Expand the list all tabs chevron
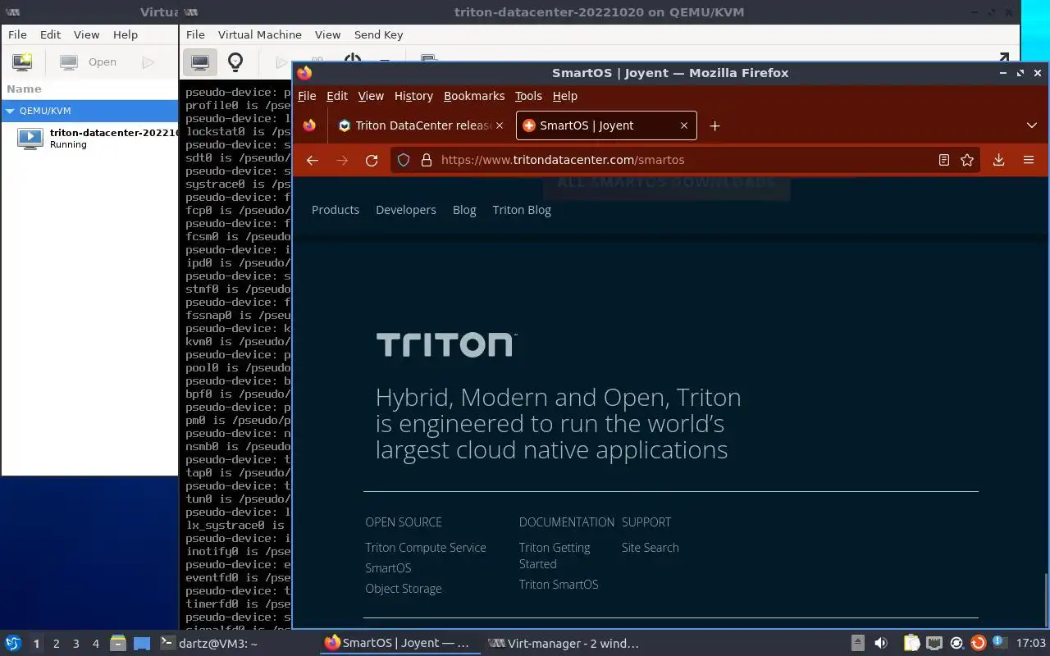Viewport: 1050px width, 656px height. (1032, 125)
